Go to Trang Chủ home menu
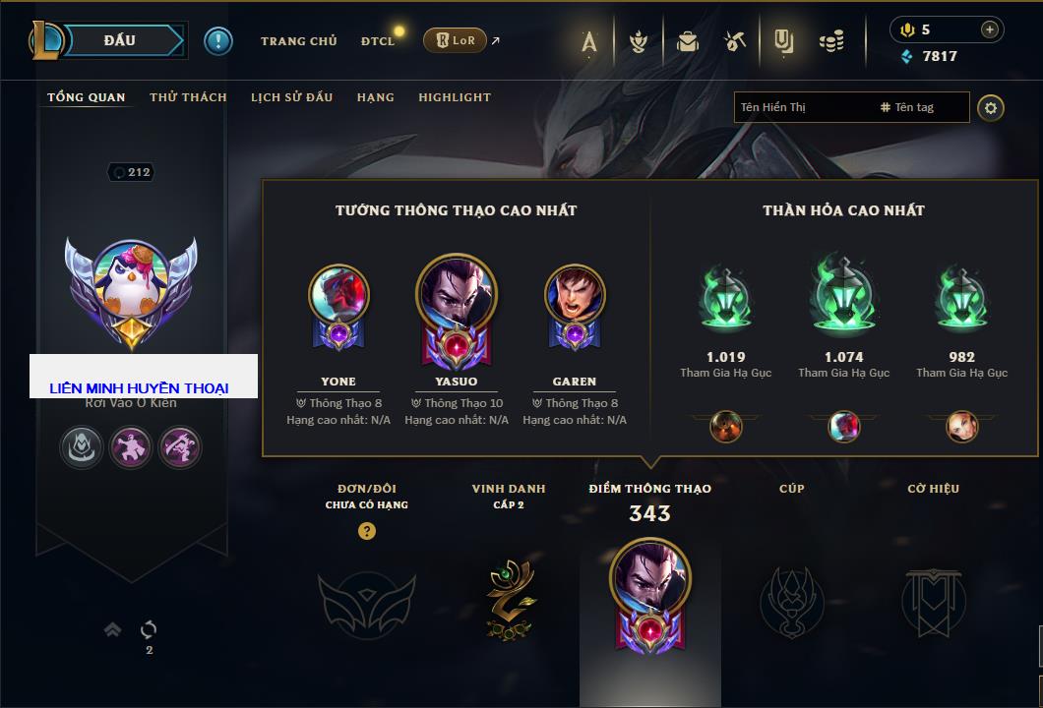Viewport: 1043px width, 708px height. coord(299,41)
